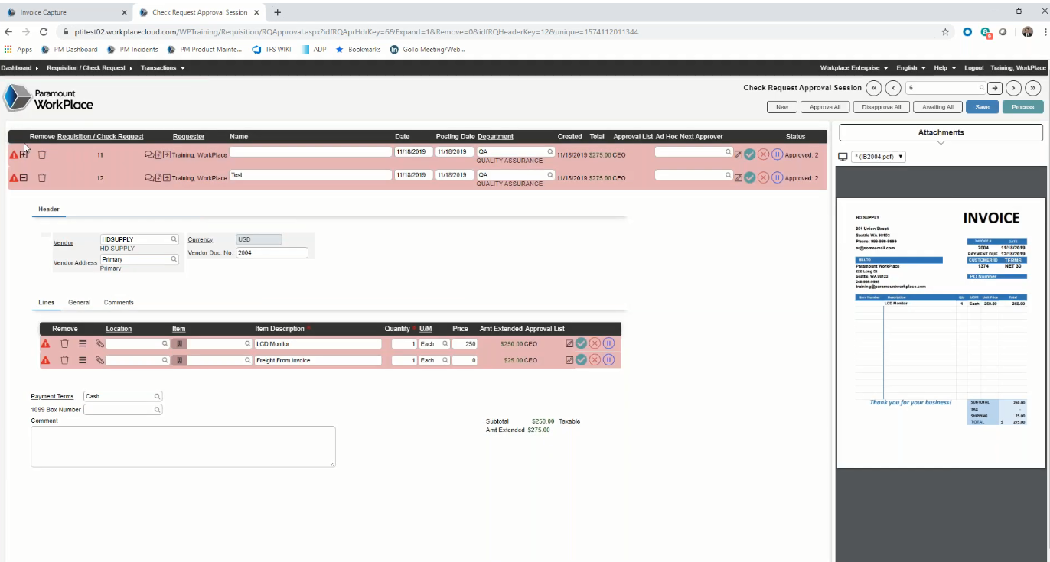The width and height of the screenshot is (1050, 562).
Task: Click the paperclip attachment icon on LCD Monitor line
Action: tap(99, 344)
